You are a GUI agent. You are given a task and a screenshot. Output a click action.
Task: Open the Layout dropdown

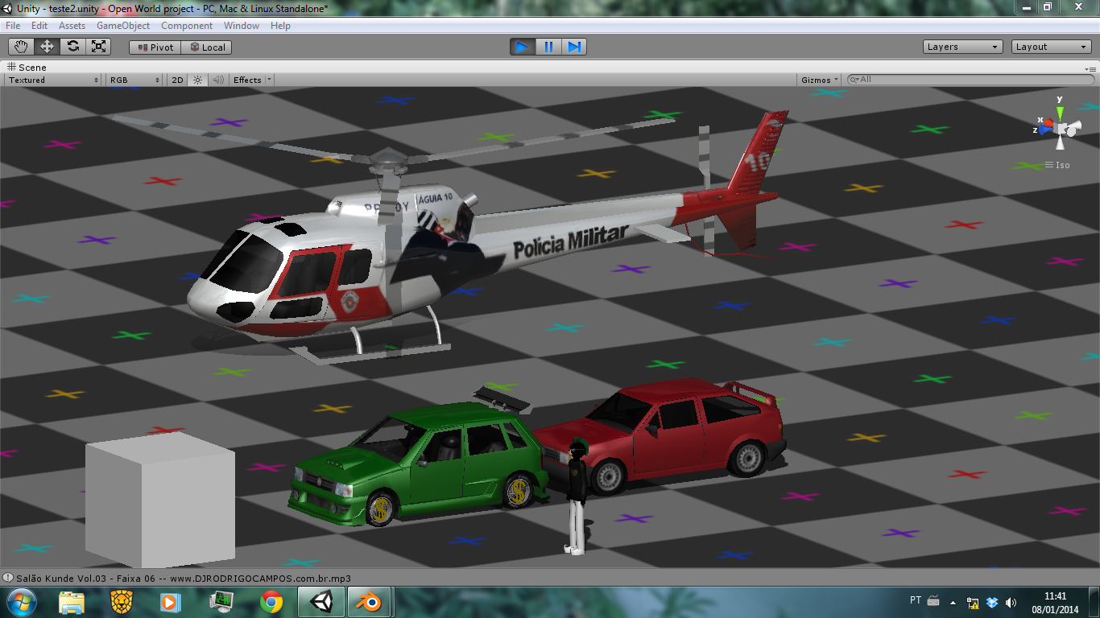1052,47
